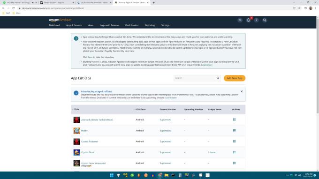Click the Introducing staged rollout heading
This screenshot has height=179, width=319.
click(96, 91)
